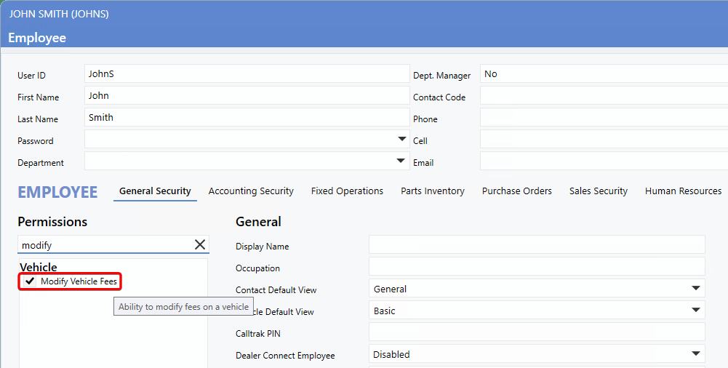
Task: Open the Fixed Operations tab
Action: [x=347, y=191]
